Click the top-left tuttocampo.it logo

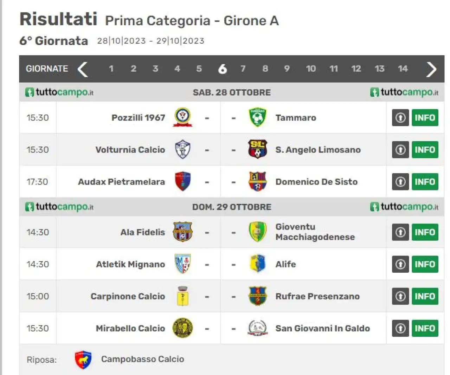59,92
